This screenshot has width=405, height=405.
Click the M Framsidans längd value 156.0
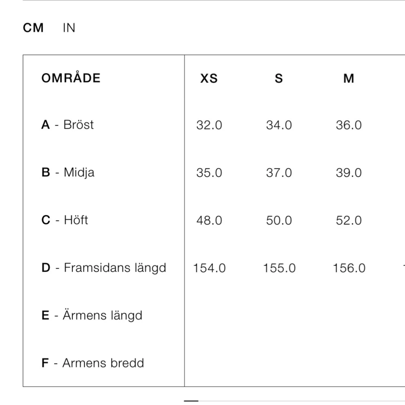pos(349,268)
